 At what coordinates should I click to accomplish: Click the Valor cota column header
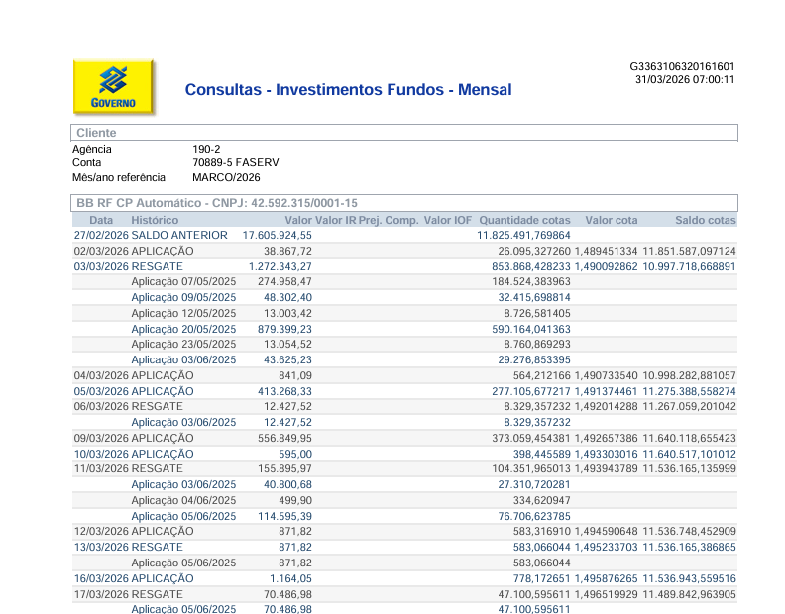[x=612, y=220]
